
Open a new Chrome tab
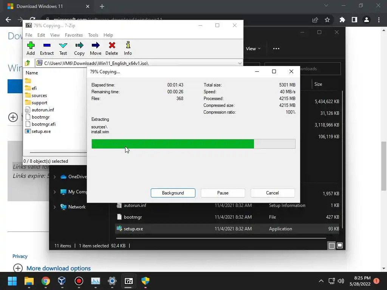[102, 6]
